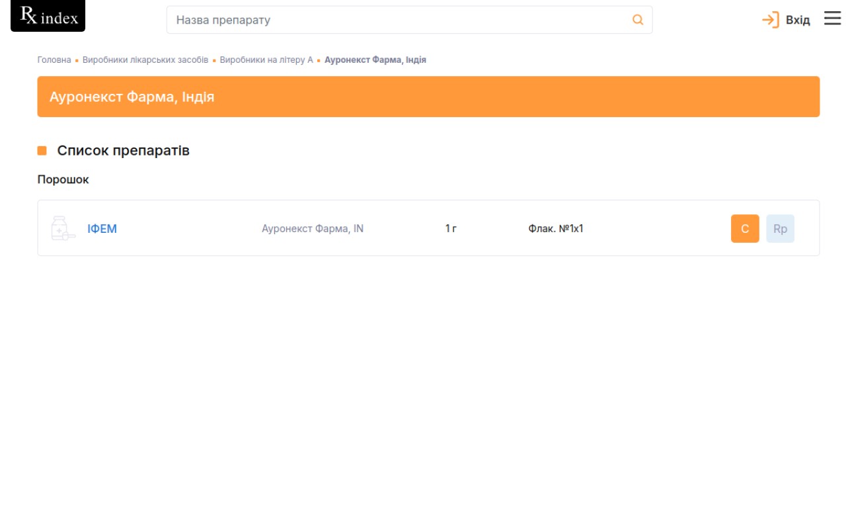The width and height of the screenshot is (846, 508).
Task: Click the Вхід login link
Action: pyautogui.click(x=798, y=20)
